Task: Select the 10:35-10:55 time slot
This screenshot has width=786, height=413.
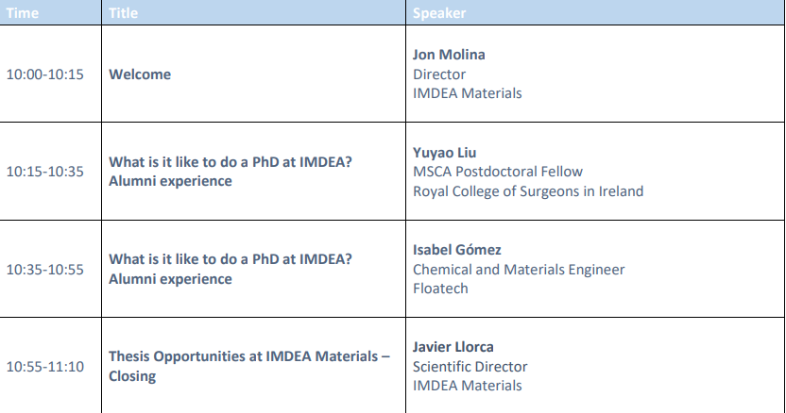Action: tap(44, 270)
